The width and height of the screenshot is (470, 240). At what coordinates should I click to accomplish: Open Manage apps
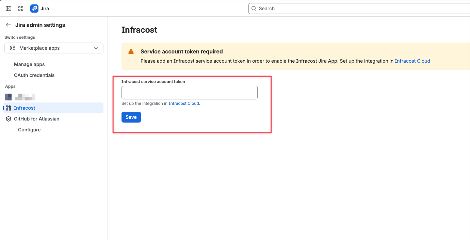29,64
